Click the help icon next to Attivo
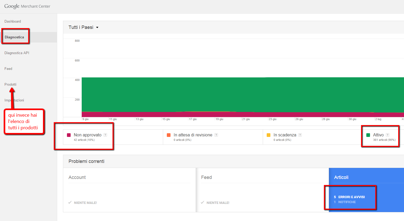This screenshot has width=404, height=221. click(x=387, y=135)
